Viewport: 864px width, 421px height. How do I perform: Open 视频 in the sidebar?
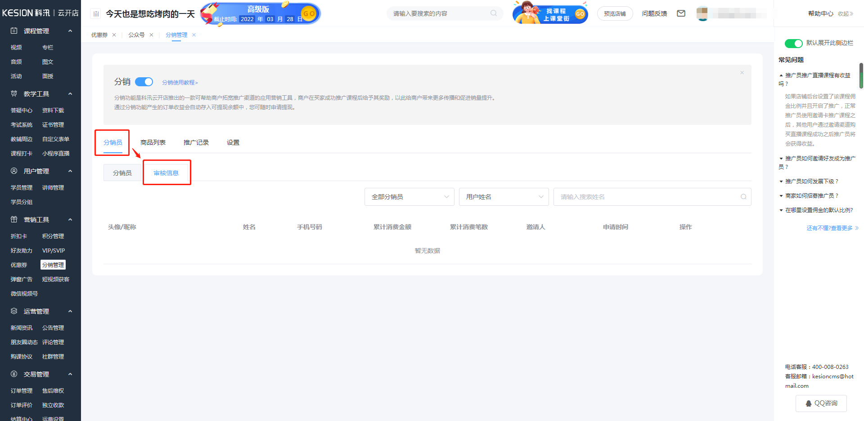[16, 48]
